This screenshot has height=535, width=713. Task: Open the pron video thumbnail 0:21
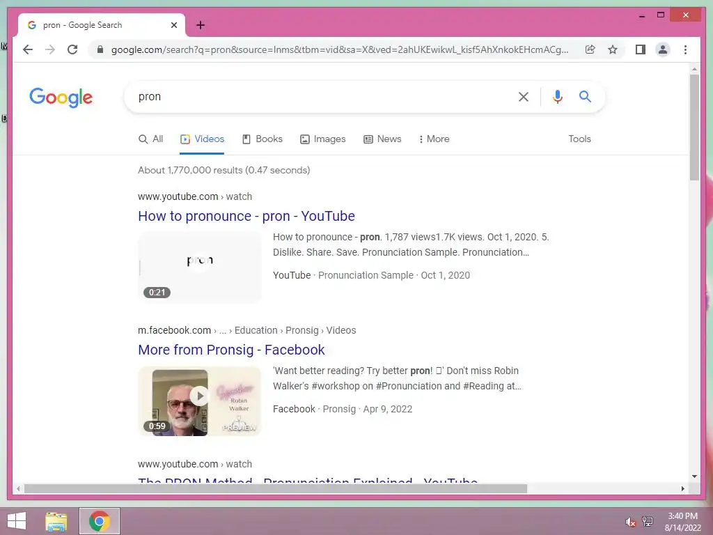(x=200, y=267)
